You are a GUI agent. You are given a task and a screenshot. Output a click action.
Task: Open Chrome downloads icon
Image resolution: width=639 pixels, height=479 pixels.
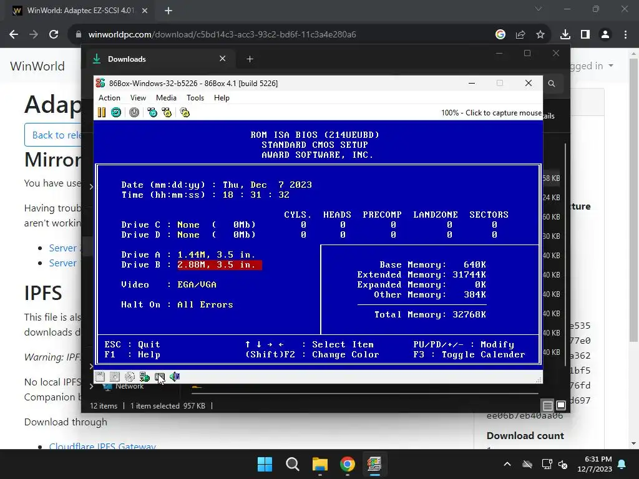coord(565,35)
